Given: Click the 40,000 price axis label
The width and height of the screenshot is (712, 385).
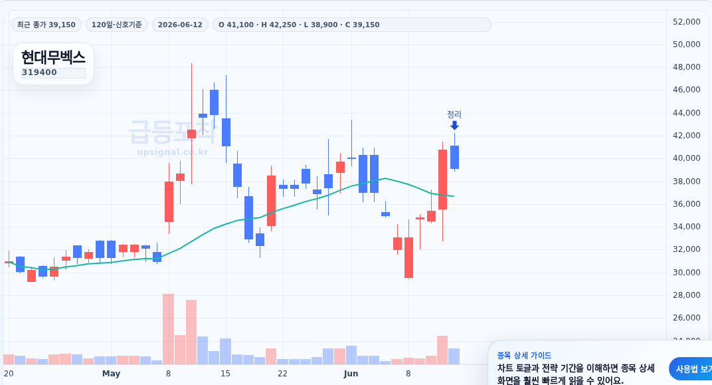Looking at the screenshot, I should coord(687,158).
